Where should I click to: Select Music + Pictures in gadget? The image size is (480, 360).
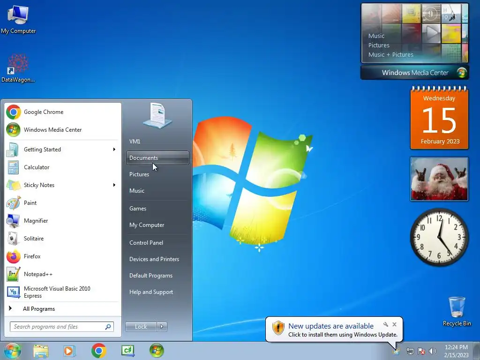[x=390, y=55]
